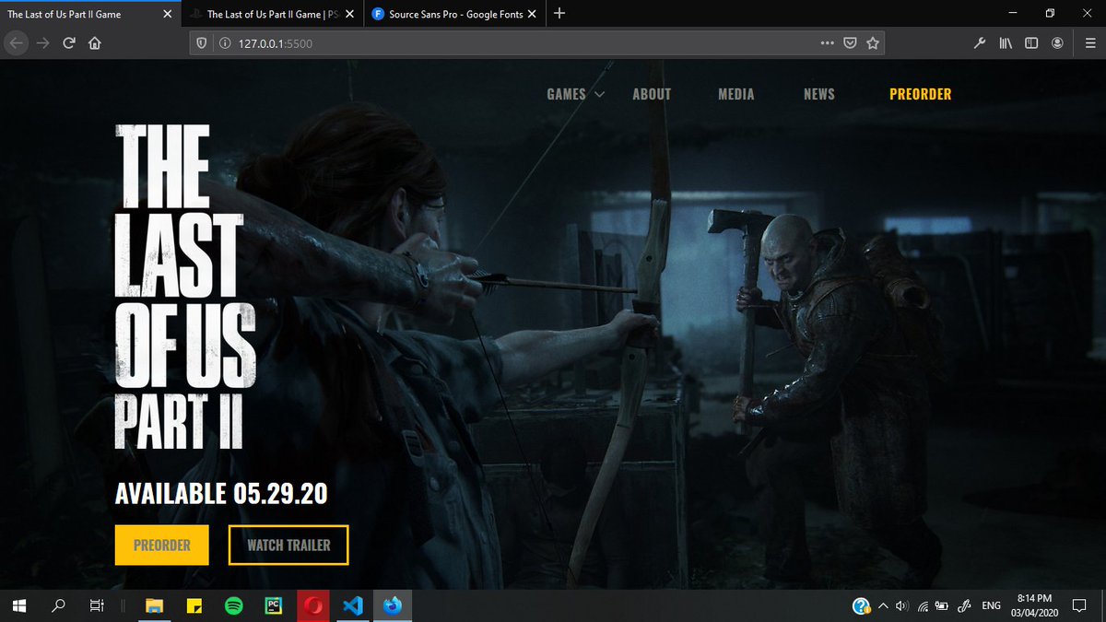The width and height of the screenshot is (1106, 622).
Task: Bookmark this page with the star icon
Action: pyautogui.click(x=873, y=43)
